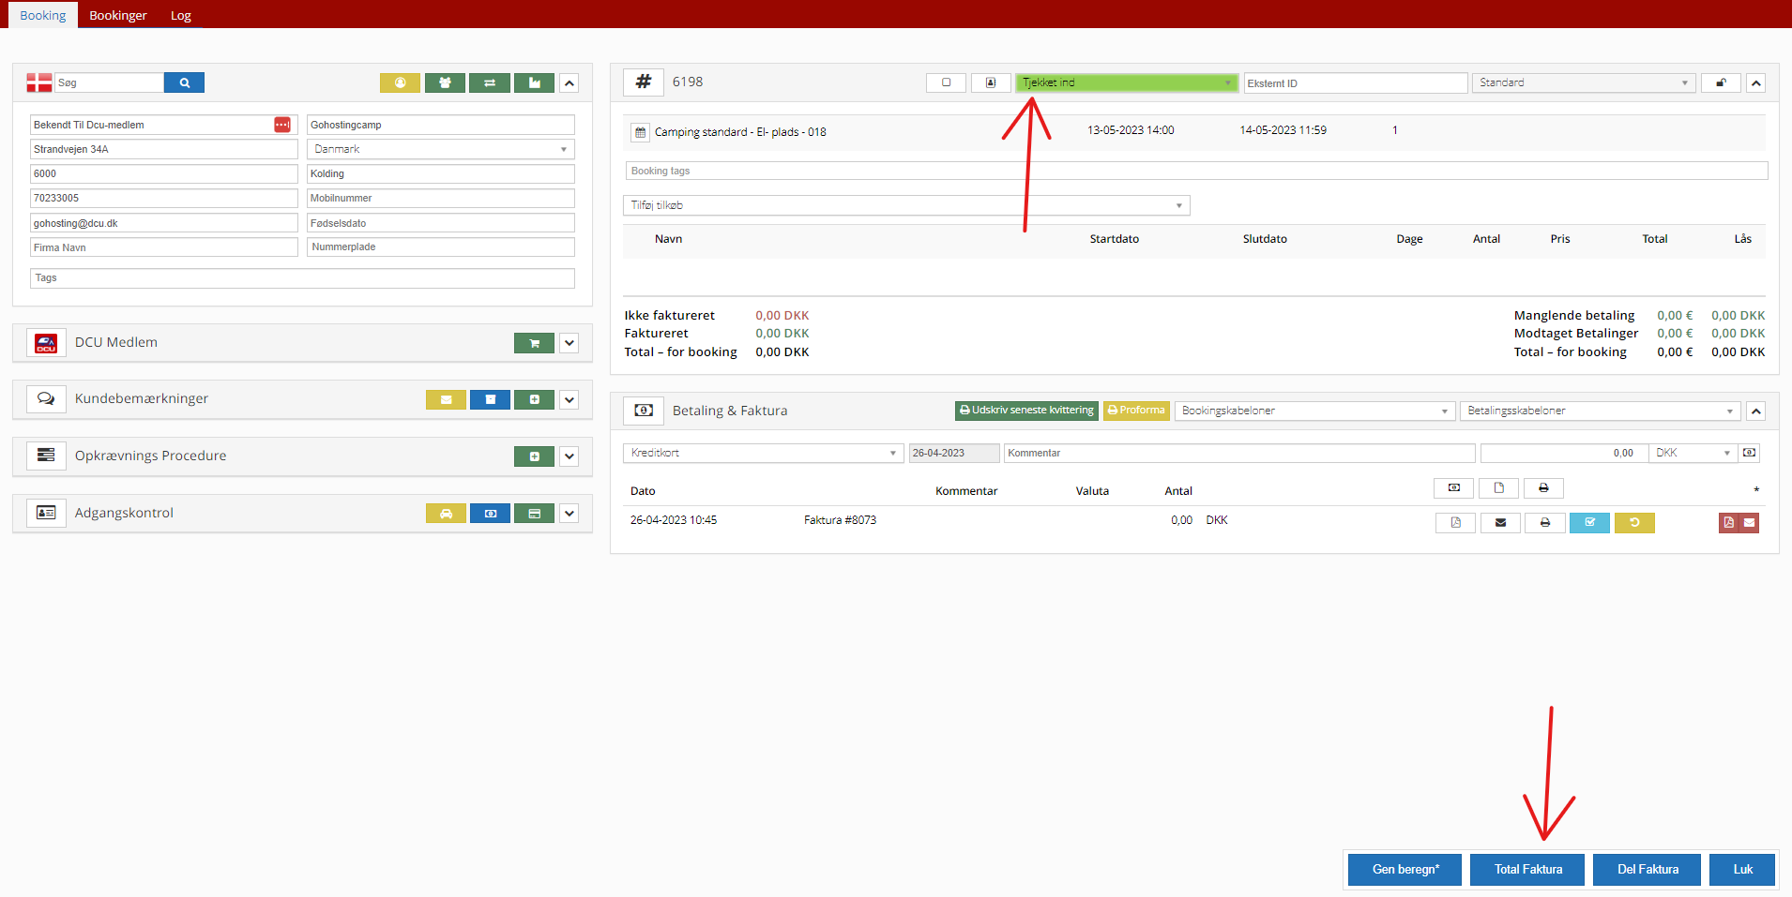The height and width of the screenshot is (897, 1792).
Task: Click the blue search magnifier button
Action: [x=184, y=82]
